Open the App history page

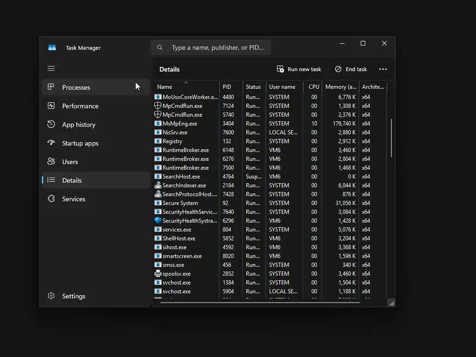coord(96,125)
